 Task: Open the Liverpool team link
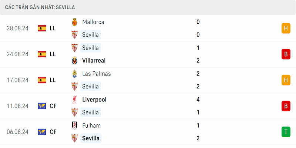[x=94, y=100]
